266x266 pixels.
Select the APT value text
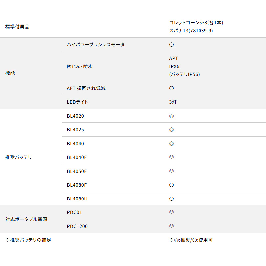[173, 58]
